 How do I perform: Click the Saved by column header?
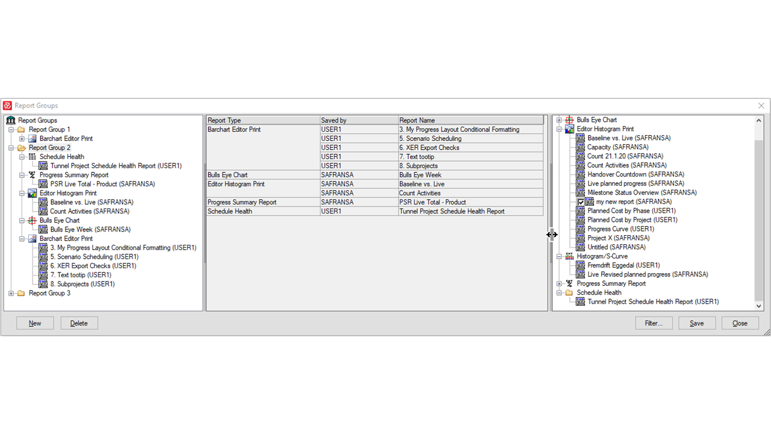tap(359, 121)
